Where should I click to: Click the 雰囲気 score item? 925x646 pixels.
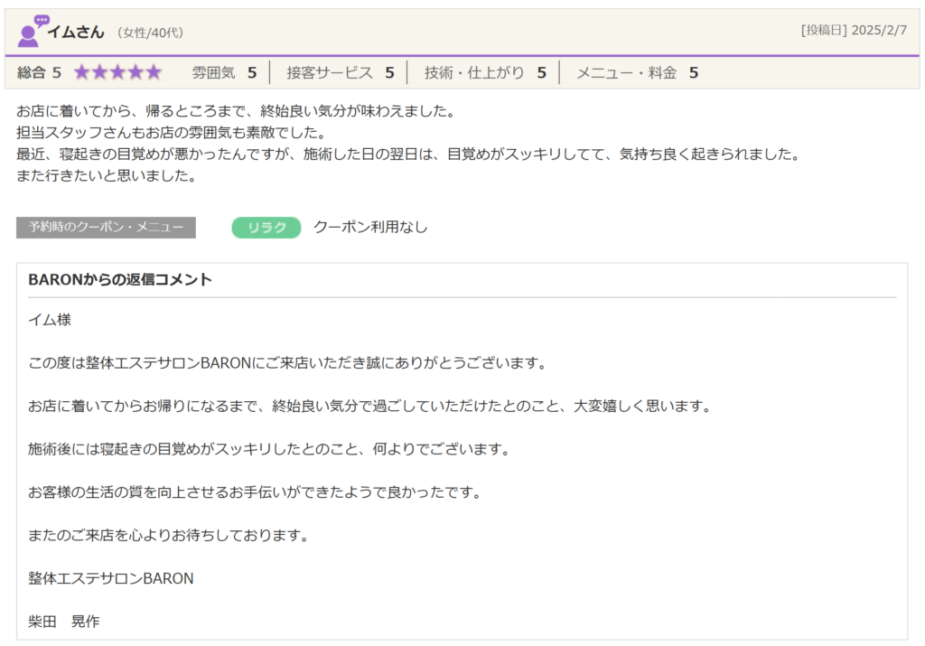[x=224, y=72]
